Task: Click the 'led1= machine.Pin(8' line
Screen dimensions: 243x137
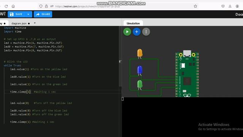Action: pyautogui.click(x=33, y=50)
